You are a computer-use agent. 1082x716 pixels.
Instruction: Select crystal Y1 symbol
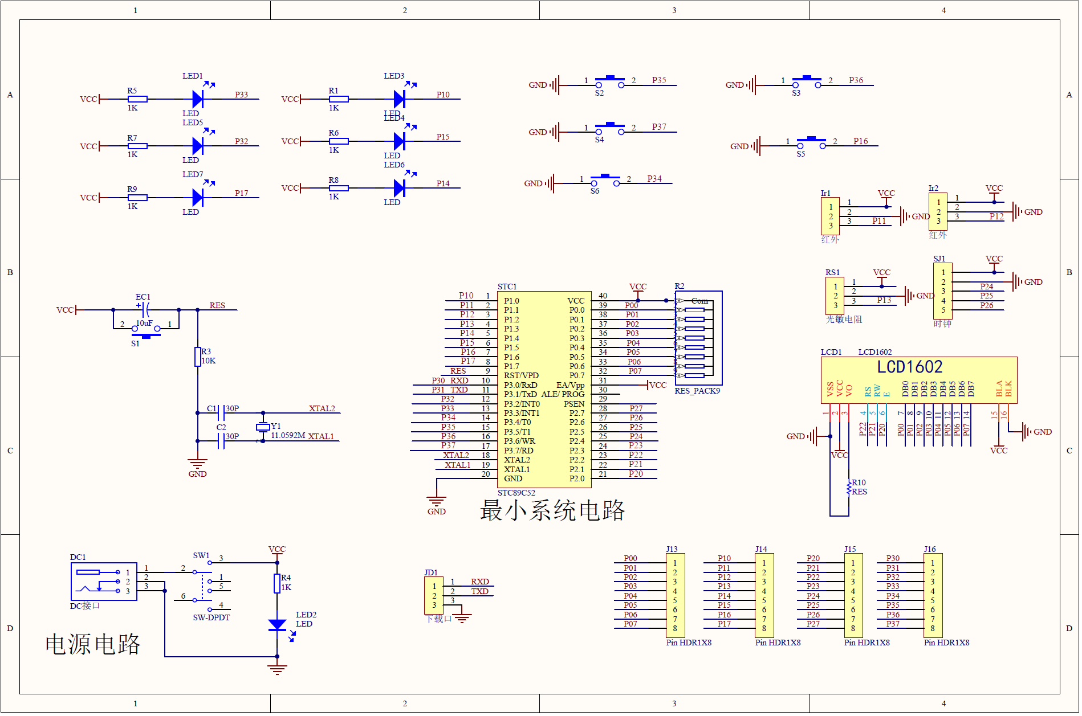point(263,427)
